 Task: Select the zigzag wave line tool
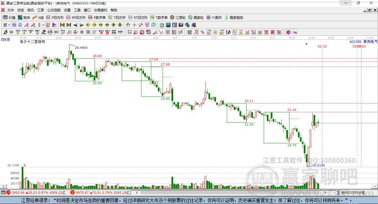point(162,32)
